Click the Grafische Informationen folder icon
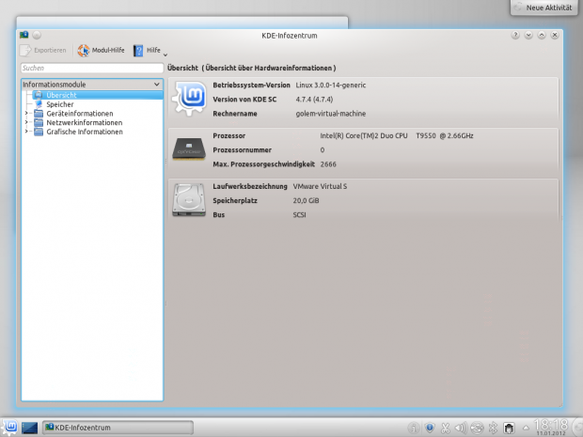 pos(39,132)
